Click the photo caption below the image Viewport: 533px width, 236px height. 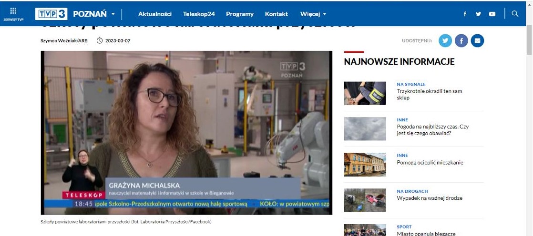(126, 222)
